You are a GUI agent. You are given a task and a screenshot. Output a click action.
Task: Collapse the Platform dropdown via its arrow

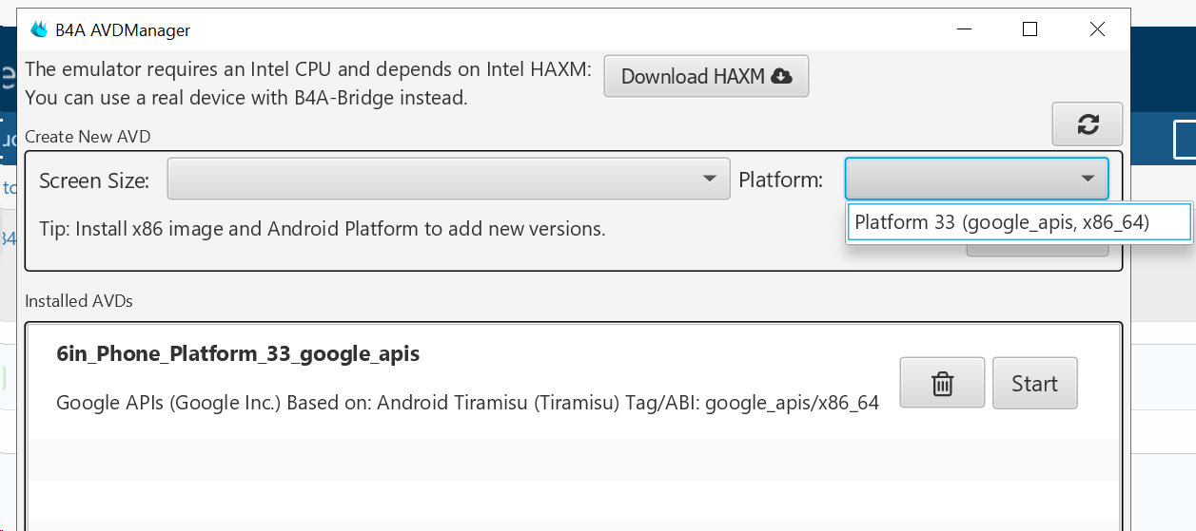pos(1088,179)
